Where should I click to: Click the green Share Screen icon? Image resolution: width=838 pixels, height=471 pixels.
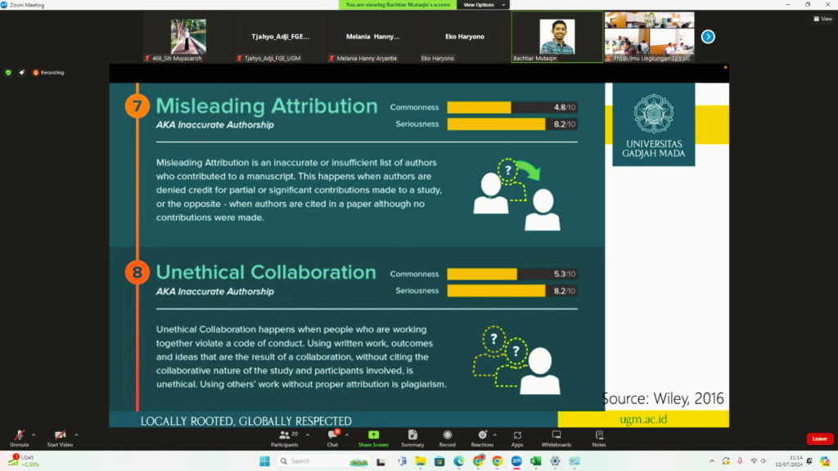(373, 436)
